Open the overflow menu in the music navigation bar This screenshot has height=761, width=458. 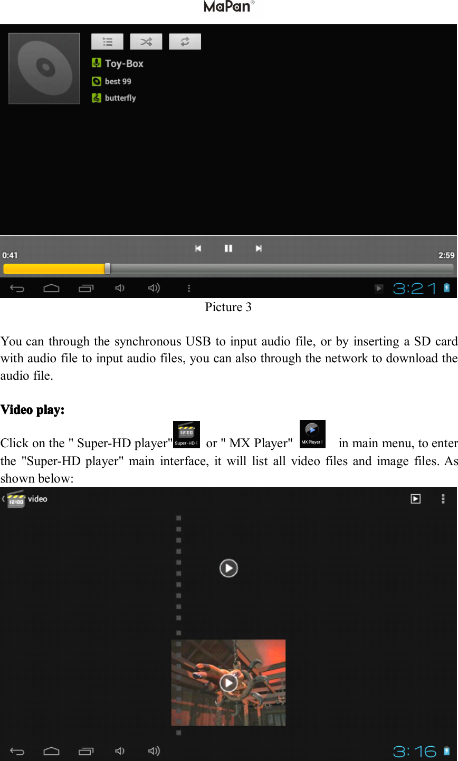click(x=188, y=288)
